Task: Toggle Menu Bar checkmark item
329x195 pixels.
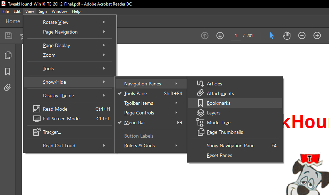Action: click(151, 122)
